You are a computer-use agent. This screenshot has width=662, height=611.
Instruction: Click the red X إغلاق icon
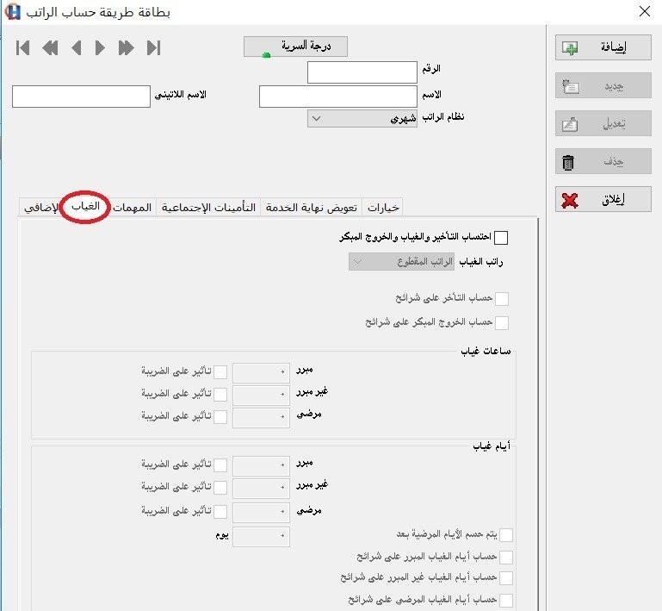(570, 200)
